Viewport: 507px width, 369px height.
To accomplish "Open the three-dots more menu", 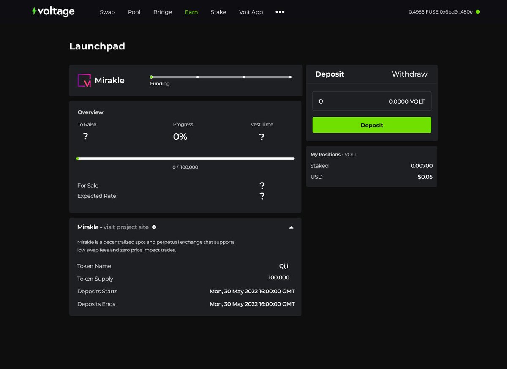I will tap(280, 12).
